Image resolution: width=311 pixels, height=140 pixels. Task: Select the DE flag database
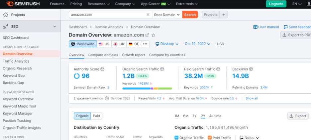click(x=134, y=44)
